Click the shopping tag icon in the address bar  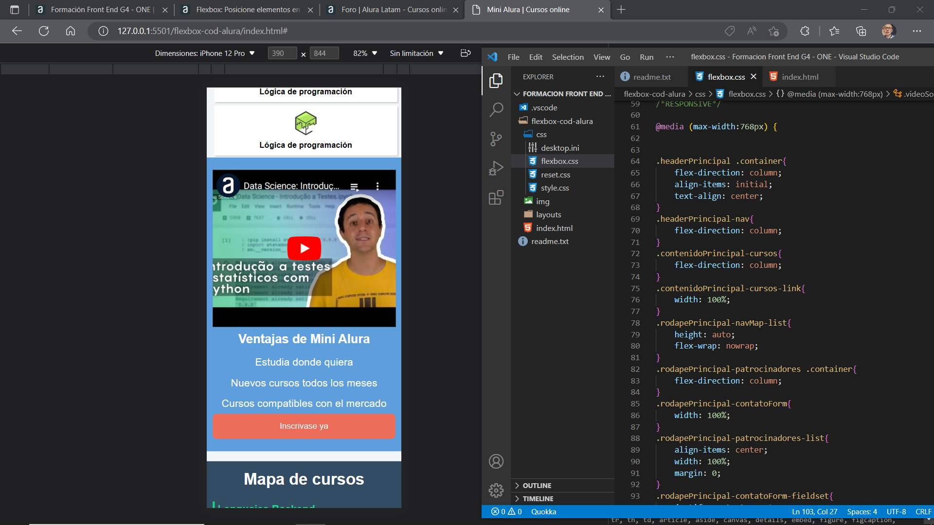click(x=729, y=31)
